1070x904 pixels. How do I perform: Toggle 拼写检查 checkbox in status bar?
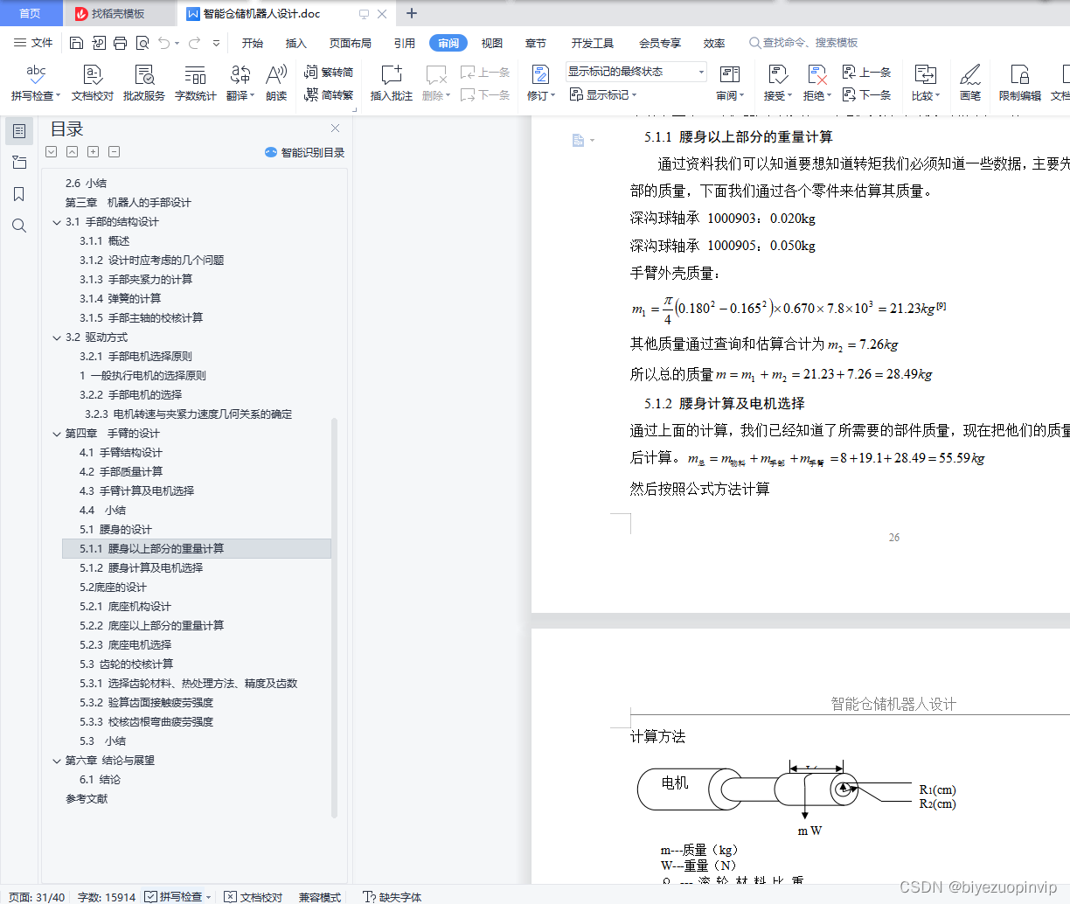[151, 897]
